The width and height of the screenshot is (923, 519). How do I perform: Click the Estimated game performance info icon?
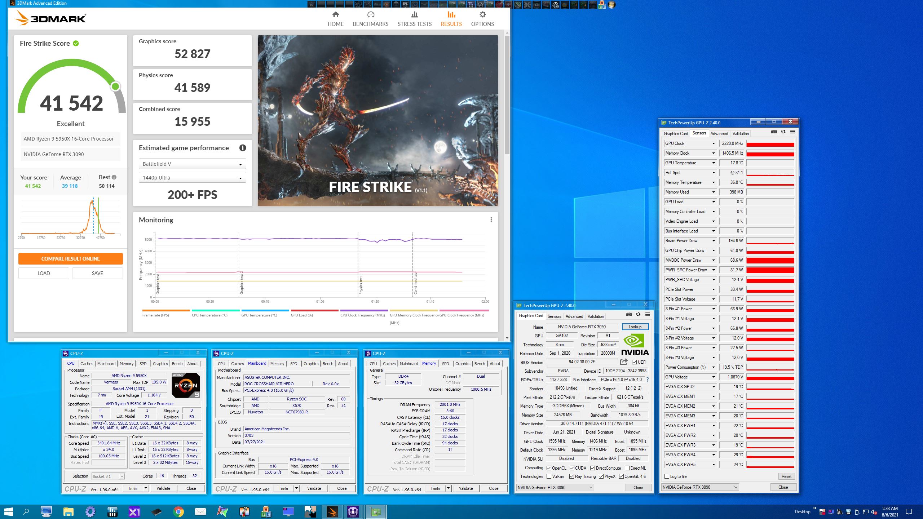pos(243,148)
